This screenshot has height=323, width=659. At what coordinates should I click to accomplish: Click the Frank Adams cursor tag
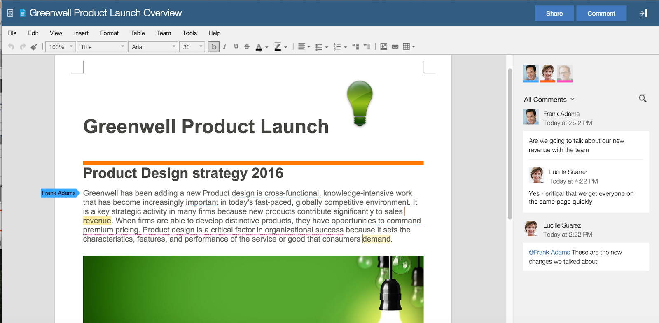point(60,193)
